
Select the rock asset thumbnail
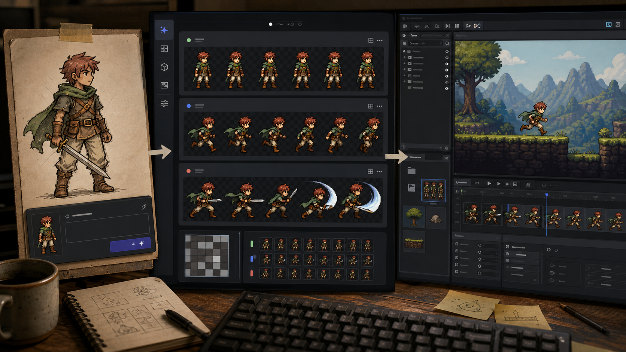(435, 218)
